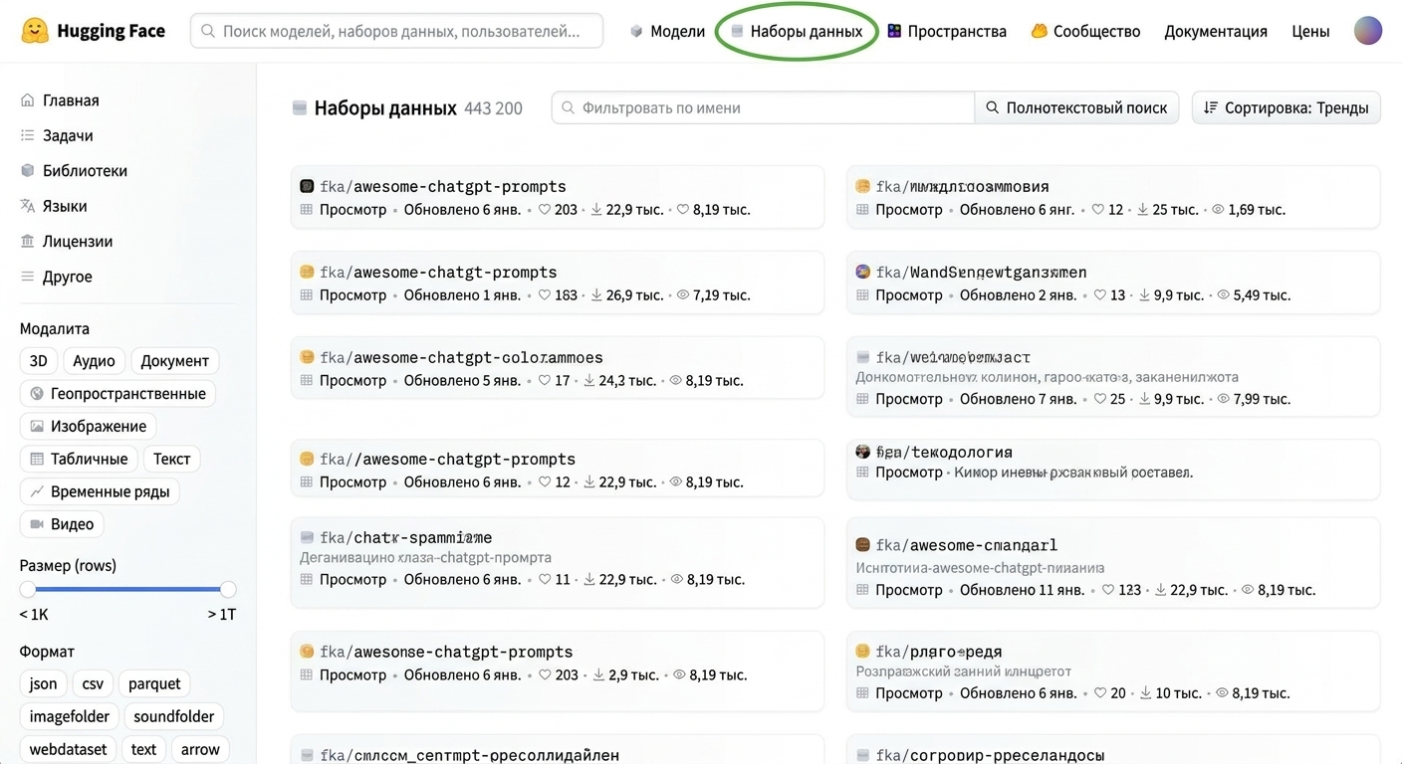Go to Главная via its home icon
This screenshot has height=764, width=1402.
tap(28, 100)
